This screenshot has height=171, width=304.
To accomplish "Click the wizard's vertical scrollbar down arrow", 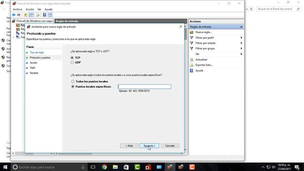I will (x=185, y=150).
